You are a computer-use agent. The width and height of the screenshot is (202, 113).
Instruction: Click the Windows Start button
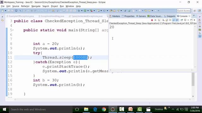tap(4, 110)
